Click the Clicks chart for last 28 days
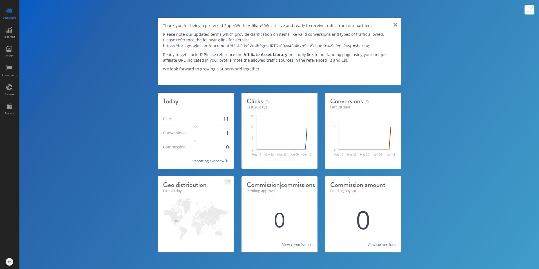This screenshot has height=269, width=539. tap(281, 136)
